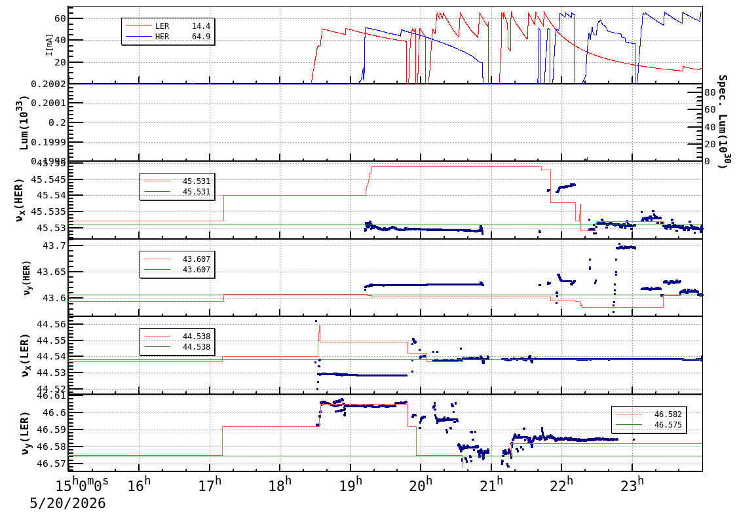Image resolution: width=756 pixels, height=512 pixels.
Task: Click the HER 64.9 legend entry
Action: pos(168,37)
